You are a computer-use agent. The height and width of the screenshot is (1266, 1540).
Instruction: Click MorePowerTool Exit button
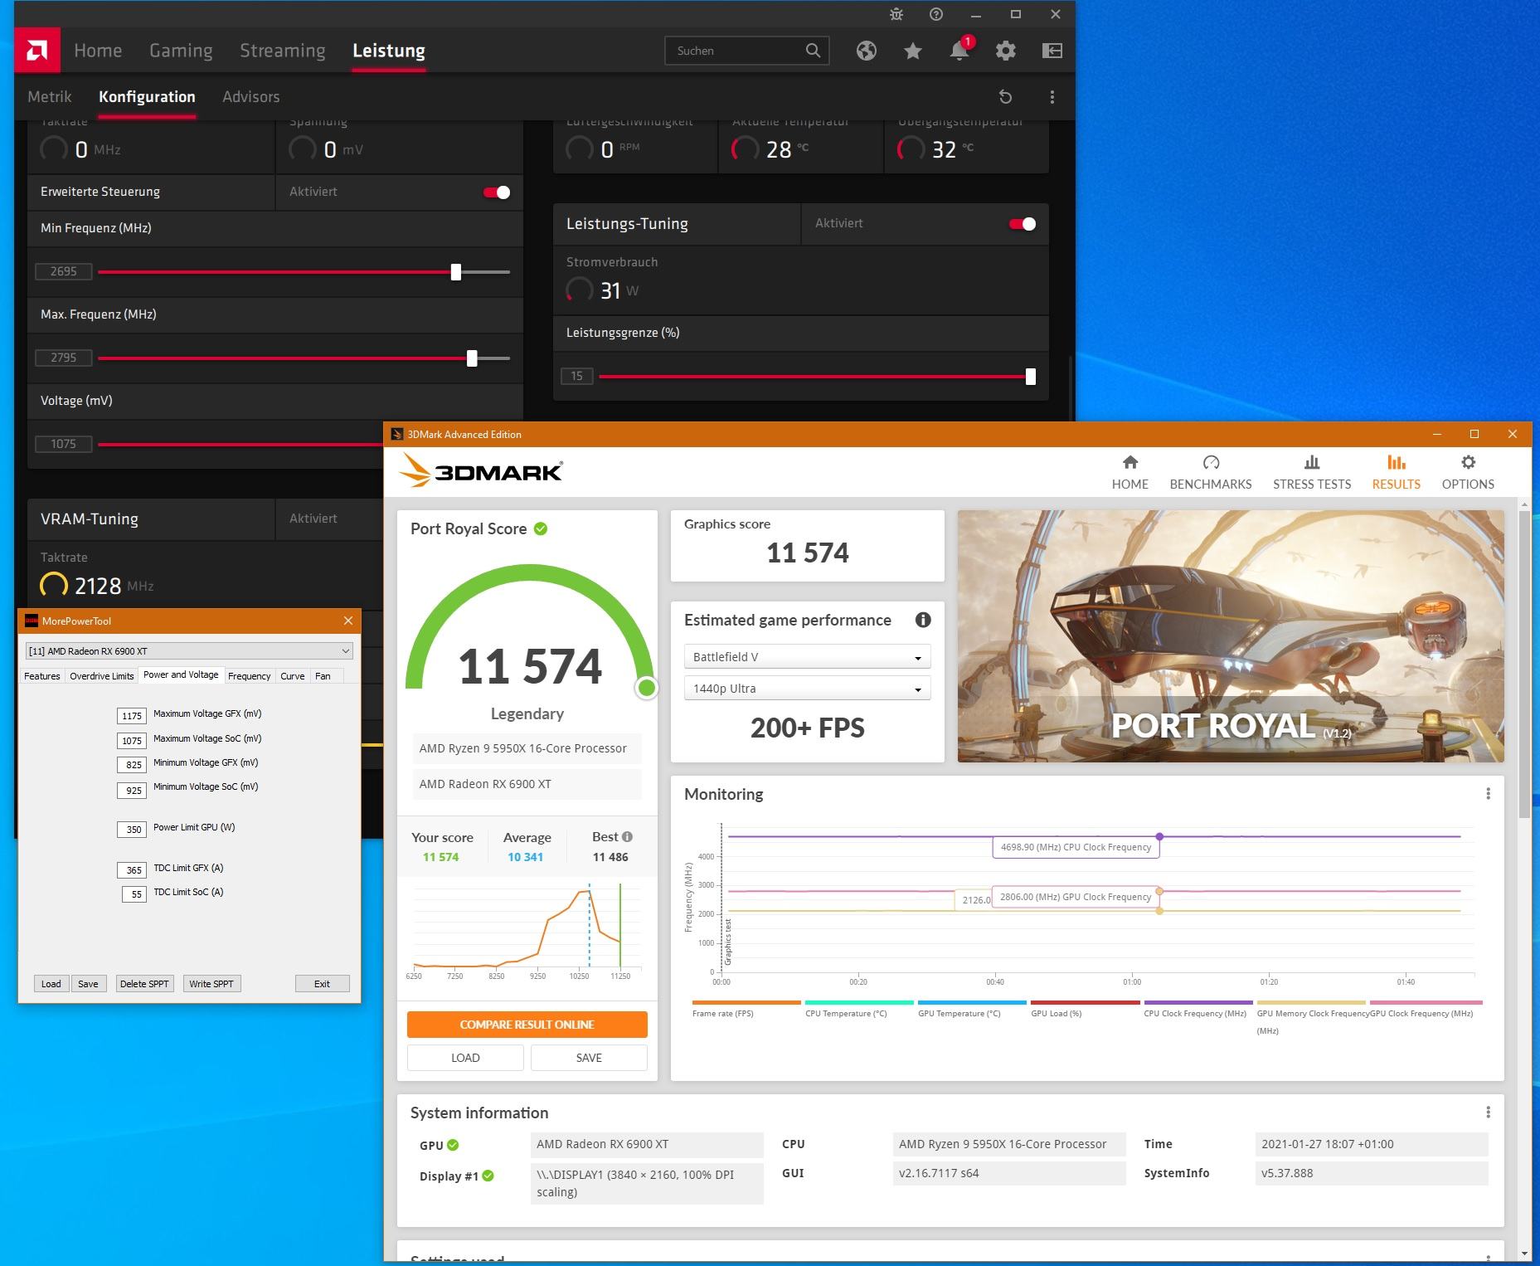pyautogui.click(x=322, y=984)
